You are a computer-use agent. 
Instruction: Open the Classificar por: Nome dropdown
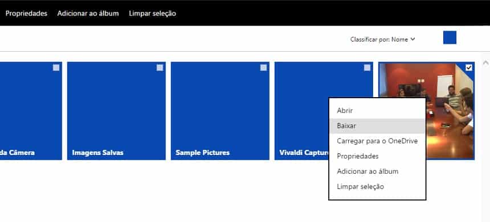point(383,40)
